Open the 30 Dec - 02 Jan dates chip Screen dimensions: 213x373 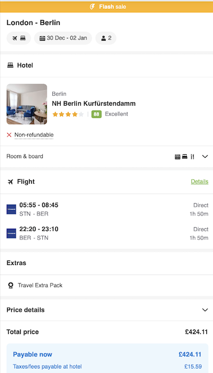tap(63, 38)
